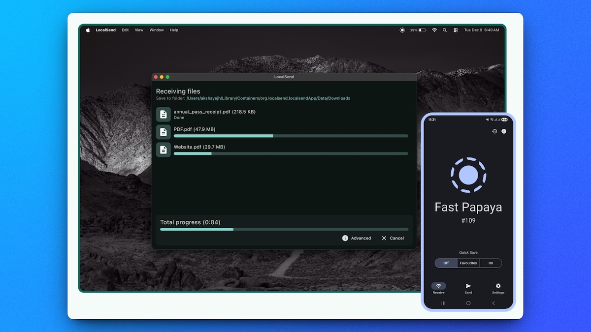Viewport: 591px width, 332px height.
Task: Click the LocalSend menu bar status icon
Action: pyautogui.click(x=402, y=30)
